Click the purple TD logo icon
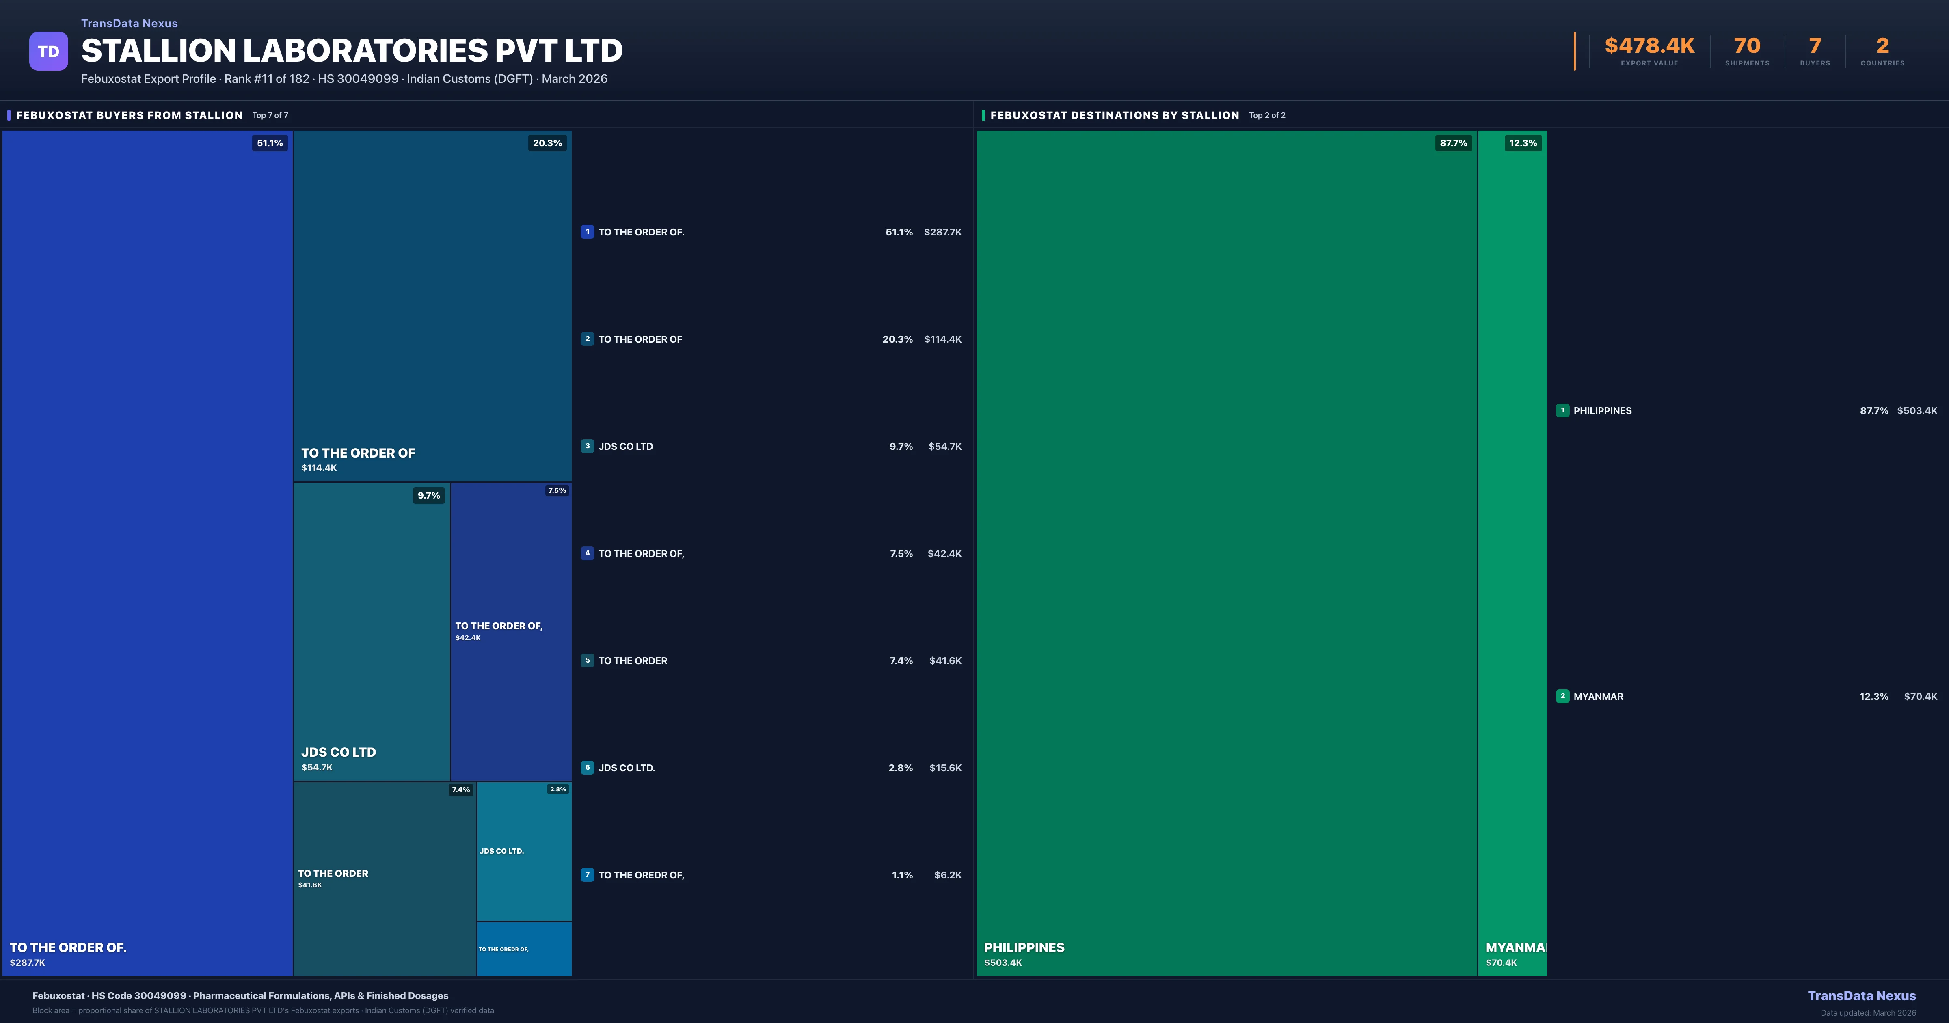The height and width of the screenshot is (1023, 1949). 48,52
